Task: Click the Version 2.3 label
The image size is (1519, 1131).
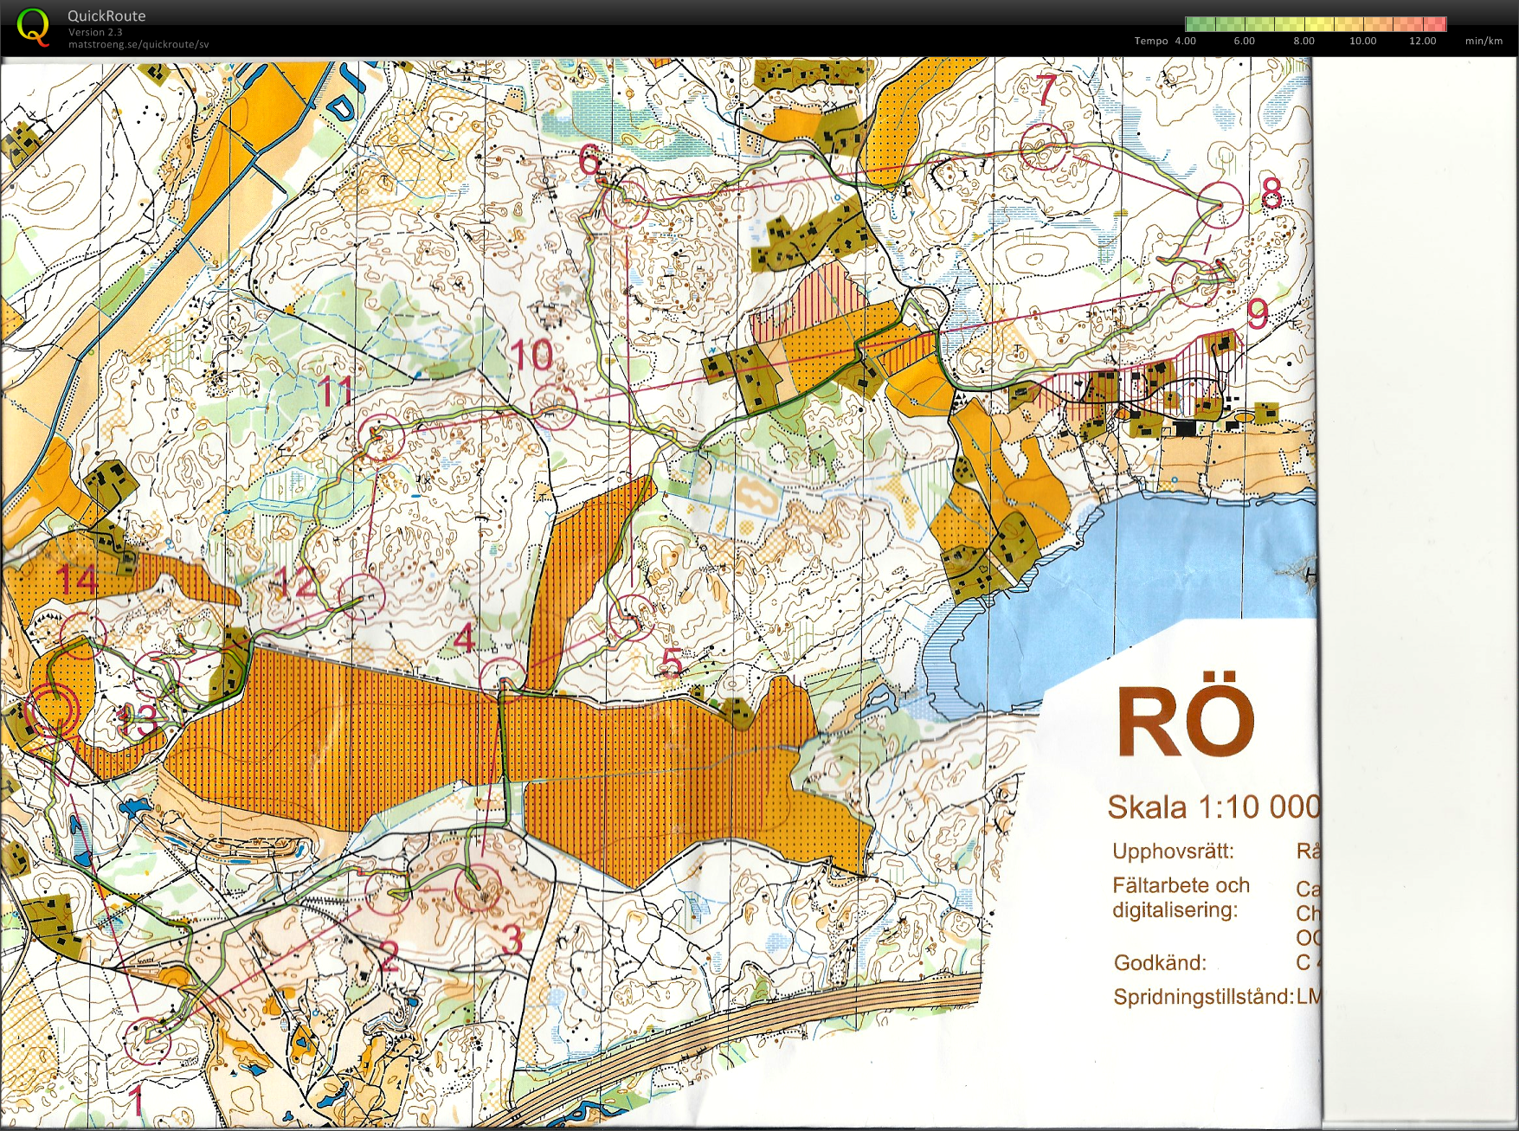Action: pos(95,32)
